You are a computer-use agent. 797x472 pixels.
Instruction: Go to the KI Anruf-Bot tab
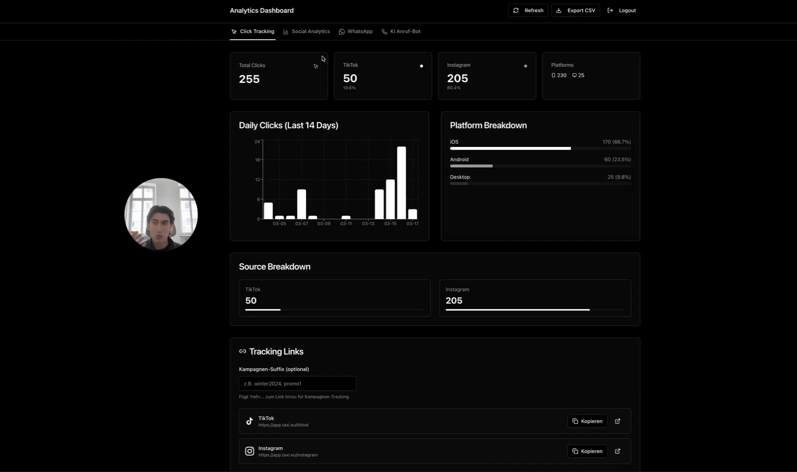point(401,32)
